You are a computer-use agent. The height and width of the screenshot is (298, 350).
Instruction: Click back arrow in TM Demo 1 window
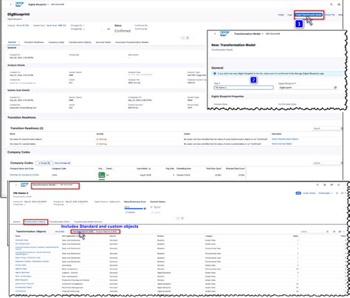(16, 184)
